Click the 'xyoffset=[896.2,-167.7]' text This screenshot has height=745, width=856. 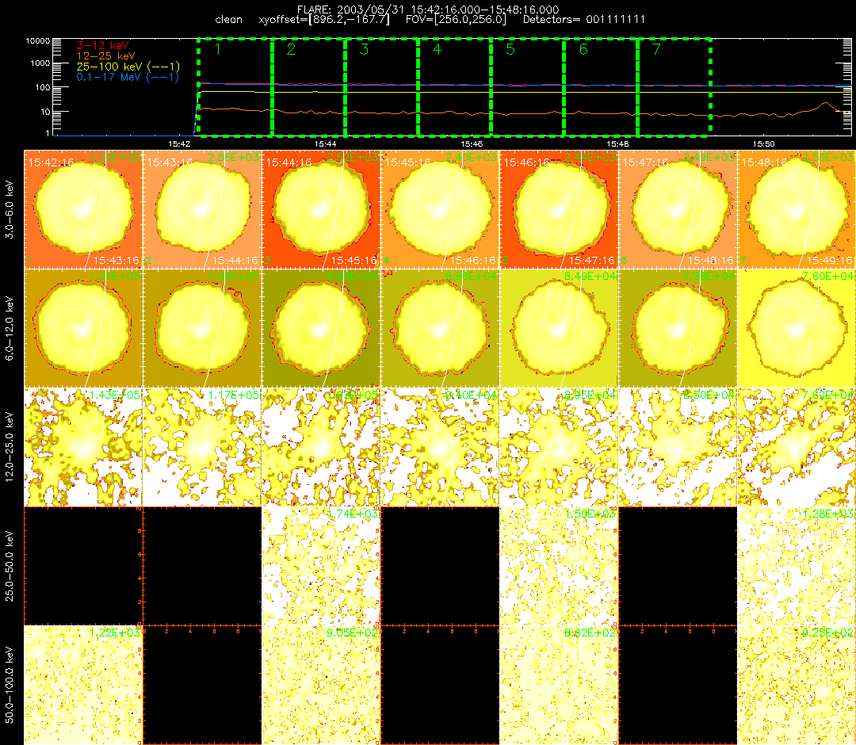(x=324, y=20)
